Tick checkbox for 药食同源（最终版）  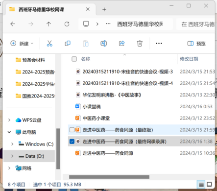(x=72, y=130)
